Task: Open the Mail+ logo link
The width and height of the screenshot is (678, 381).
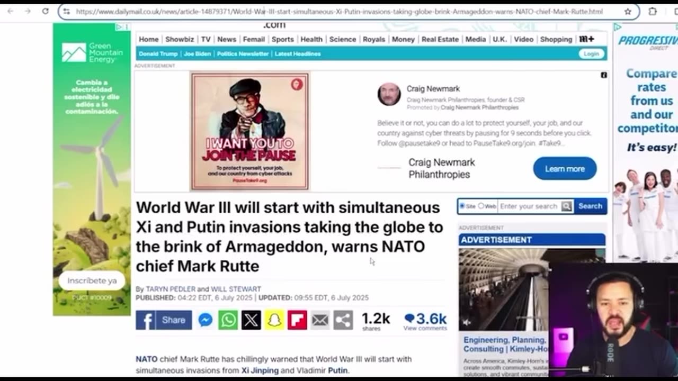Action: (586, 39)
